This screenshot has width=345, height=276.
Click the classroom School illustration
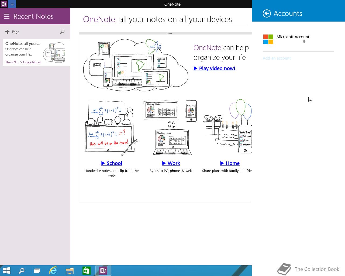112,129
